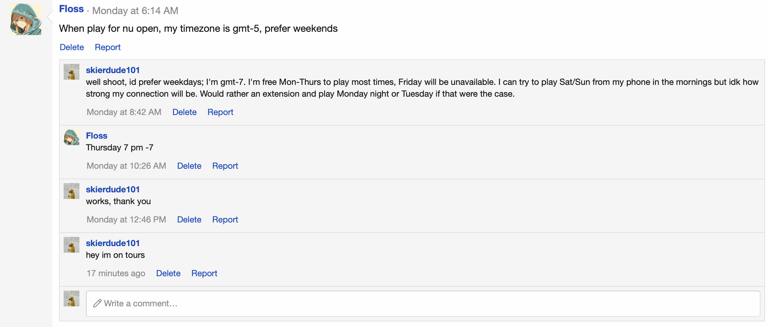Delete the "hey im on tours" comment
This screenshot has height=327, width=769.
pos(168,273)
